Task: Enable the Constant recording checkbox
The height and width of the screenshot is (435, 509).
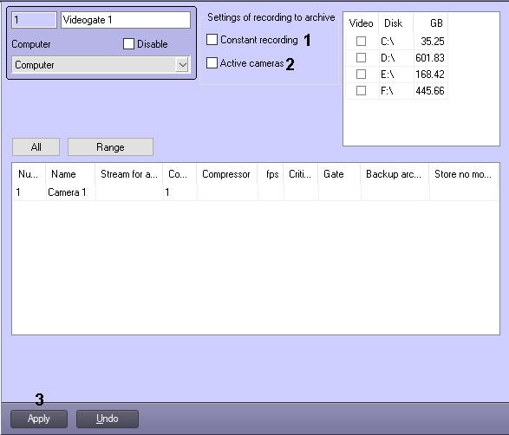Action: pos(212,40)
